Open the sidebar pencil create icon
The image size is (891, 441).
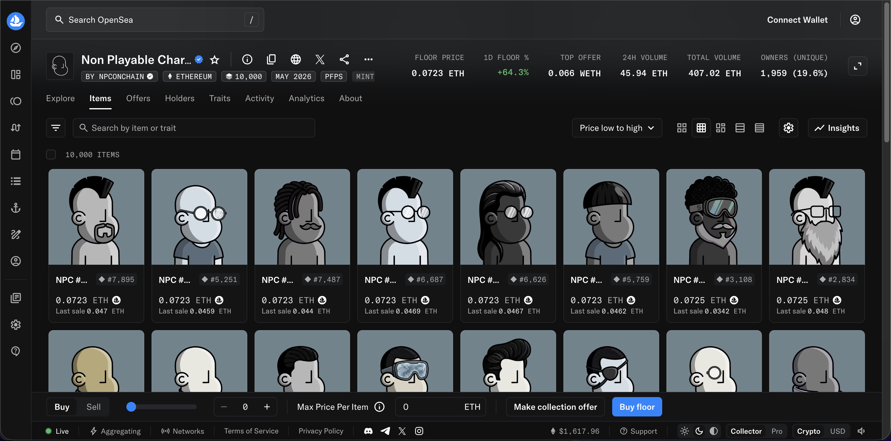click(x=15, y=234)
